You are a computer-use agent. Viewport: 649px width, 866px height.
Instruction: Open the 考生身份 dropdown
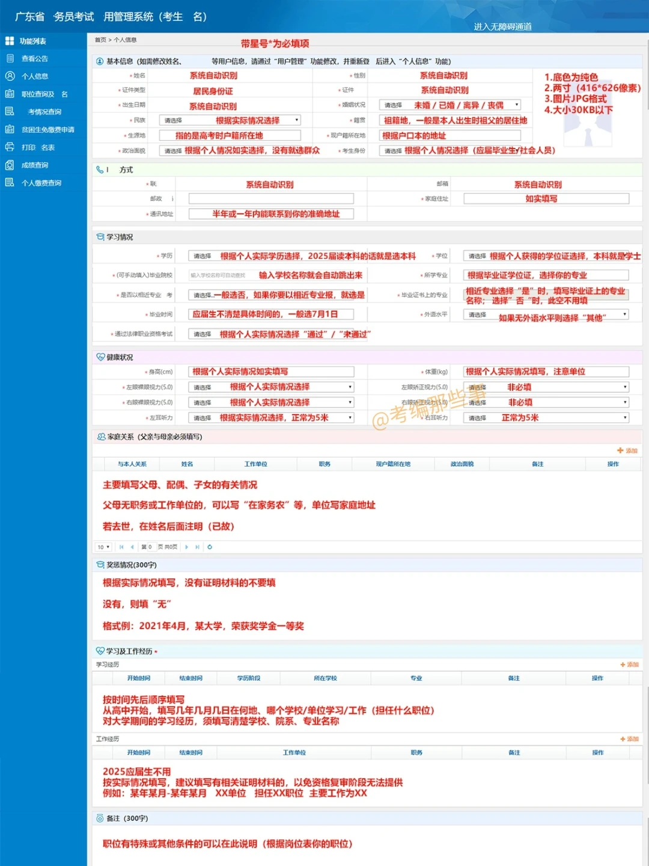[450, 150]
